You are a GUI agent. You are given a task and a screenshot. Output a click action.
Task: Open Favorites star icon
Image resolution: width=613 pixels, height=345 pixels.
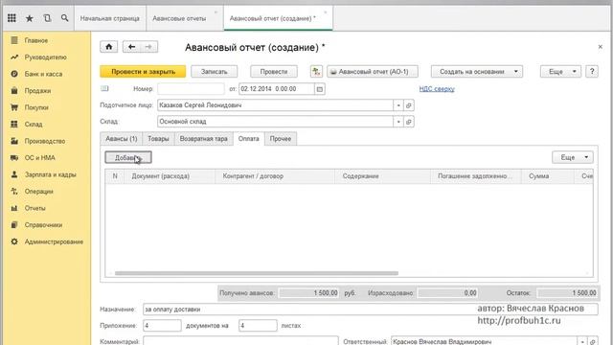(x=30, y=18)
